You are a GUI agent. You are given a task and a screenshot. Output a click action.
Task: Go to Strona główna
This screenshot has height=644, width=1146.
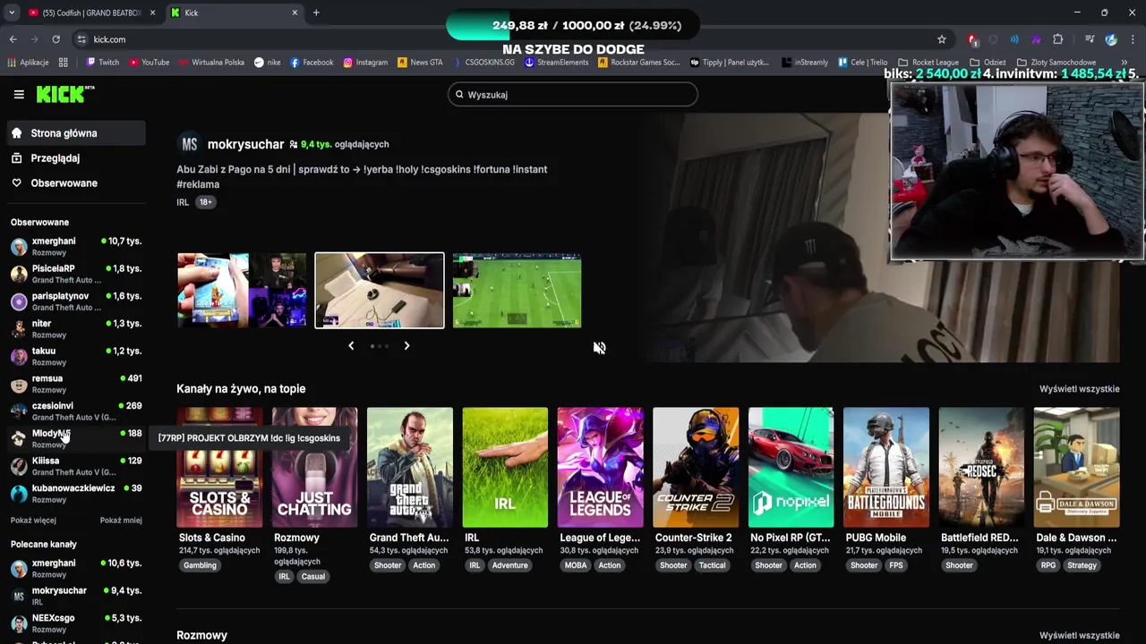[x=76, y=133]
